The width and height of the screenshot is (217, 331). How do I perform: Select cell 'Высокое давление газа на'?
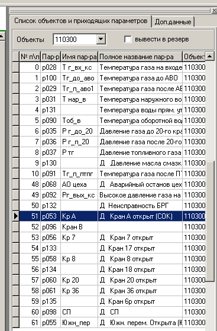click(x=140, y=195)
